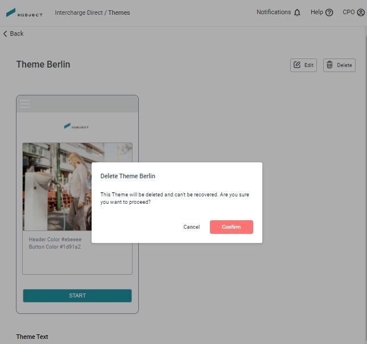
Task: Click the Back link text
Action: [17, 33]
